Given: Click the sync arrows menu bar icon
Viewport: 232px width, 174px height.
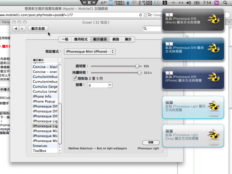Looking at the screenshot, I should click(x=181, y=3).
